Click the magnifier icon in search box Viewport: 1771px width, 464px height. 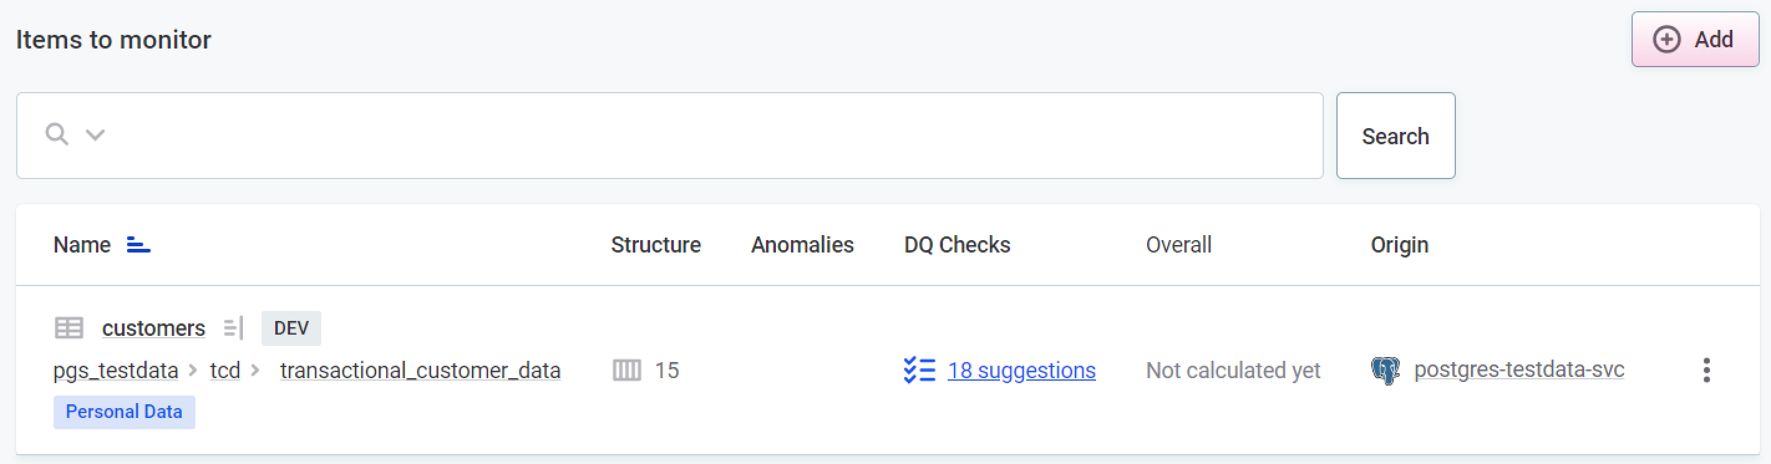tap(57, 134)
